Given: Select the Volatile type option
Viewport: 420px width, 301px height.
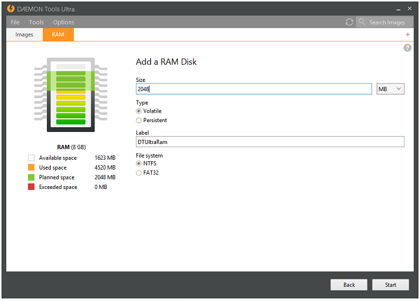Looking at the screenshot, I should 149,111.
